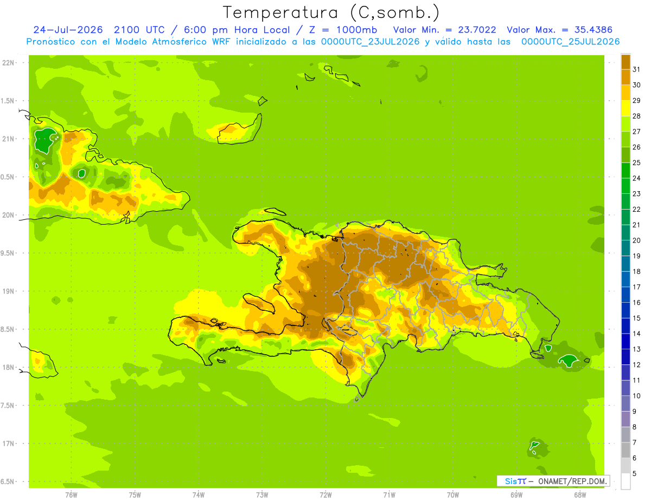This screenshot has width=651, height=502.
Task: Click the "19N" latitude axis label
Action: coord(7,291)
